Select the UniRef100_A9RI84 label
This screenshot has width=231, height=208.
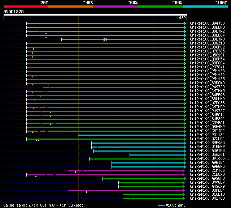[x=207, y=163]
